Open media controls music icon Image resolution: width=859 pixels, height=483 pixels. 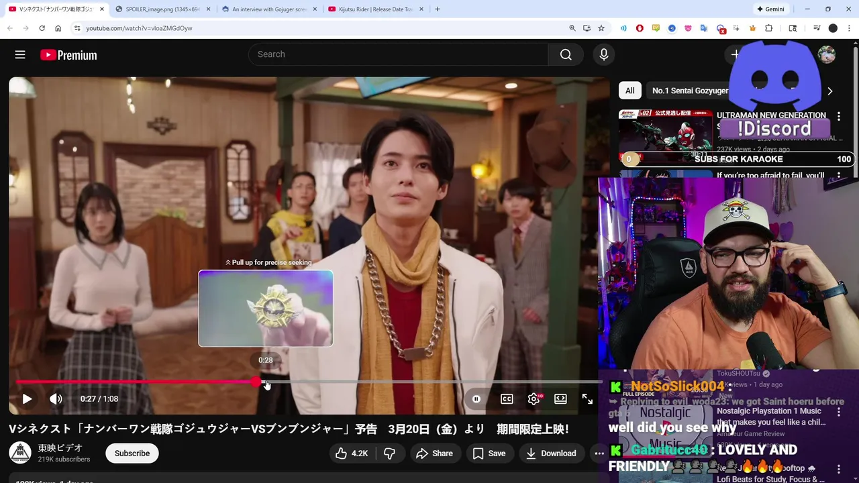point(817,28)
